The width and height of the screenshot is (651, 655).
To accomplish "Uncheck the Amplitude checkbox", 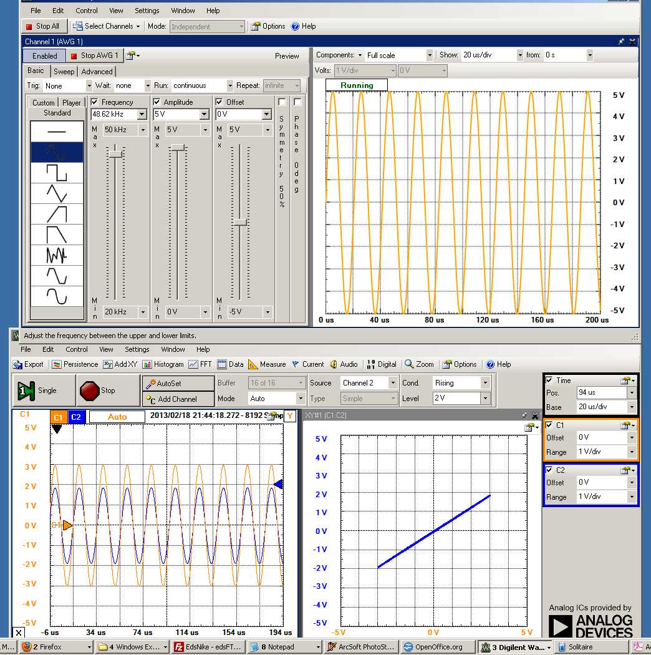I will pos(157,102).
